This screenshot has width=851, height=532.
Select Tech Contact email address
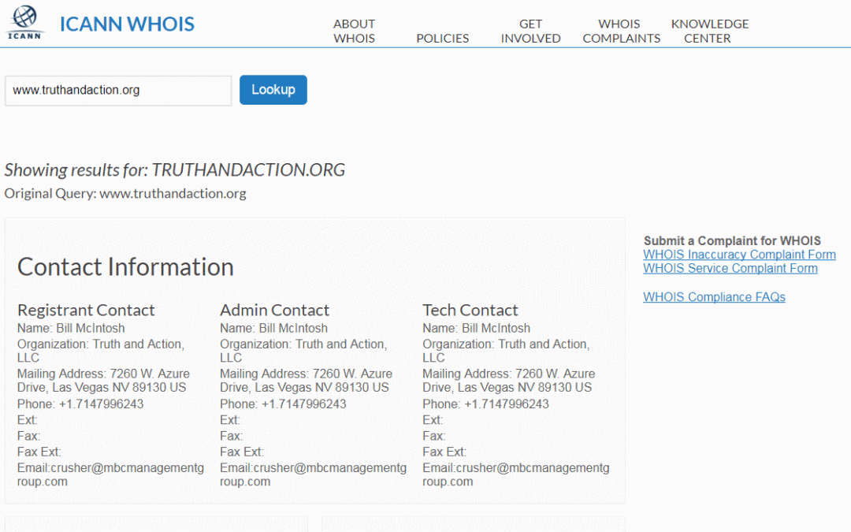[515, 475]
